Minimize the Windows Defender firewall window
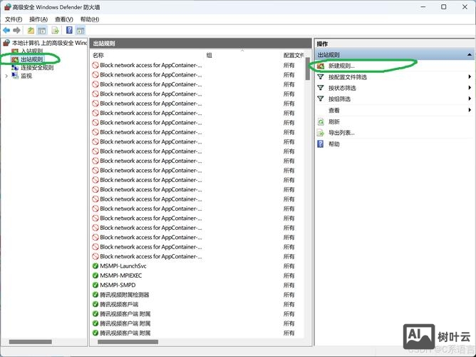Screen dimensions: 476x357 pos(423,6)
